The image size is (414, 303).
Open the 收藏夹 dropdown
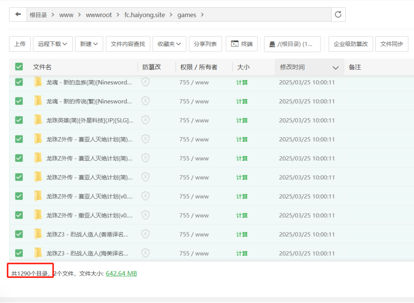pyautogui.click(x=169, y=44)
